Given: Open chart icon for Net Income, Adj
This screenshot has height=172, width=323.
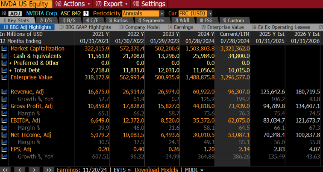Looking at the screenshot, I should 4,135.
